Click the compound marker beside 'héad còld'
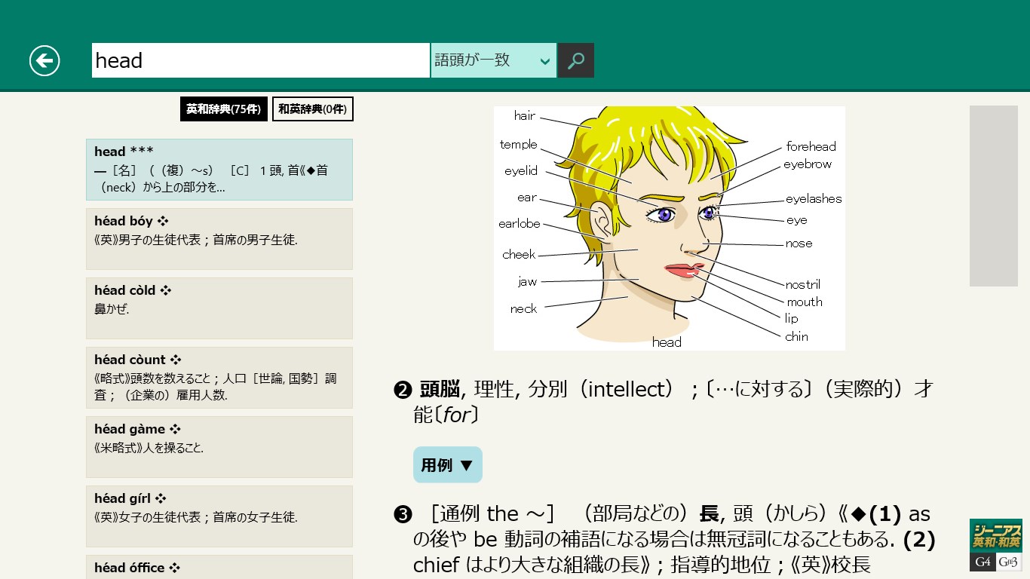 coord(166,291)
